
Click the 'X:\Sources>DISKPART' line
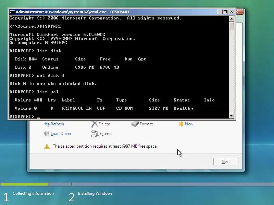tap(35, 26)
